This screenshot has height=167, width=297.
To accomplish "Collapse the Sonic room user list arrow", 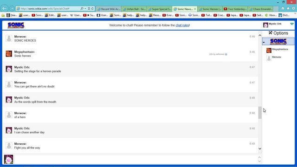I will click(264, 42).
